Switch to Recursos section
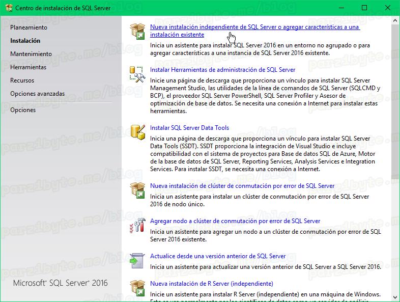Viewport: 400px width, 302px height. coord(22,80)
